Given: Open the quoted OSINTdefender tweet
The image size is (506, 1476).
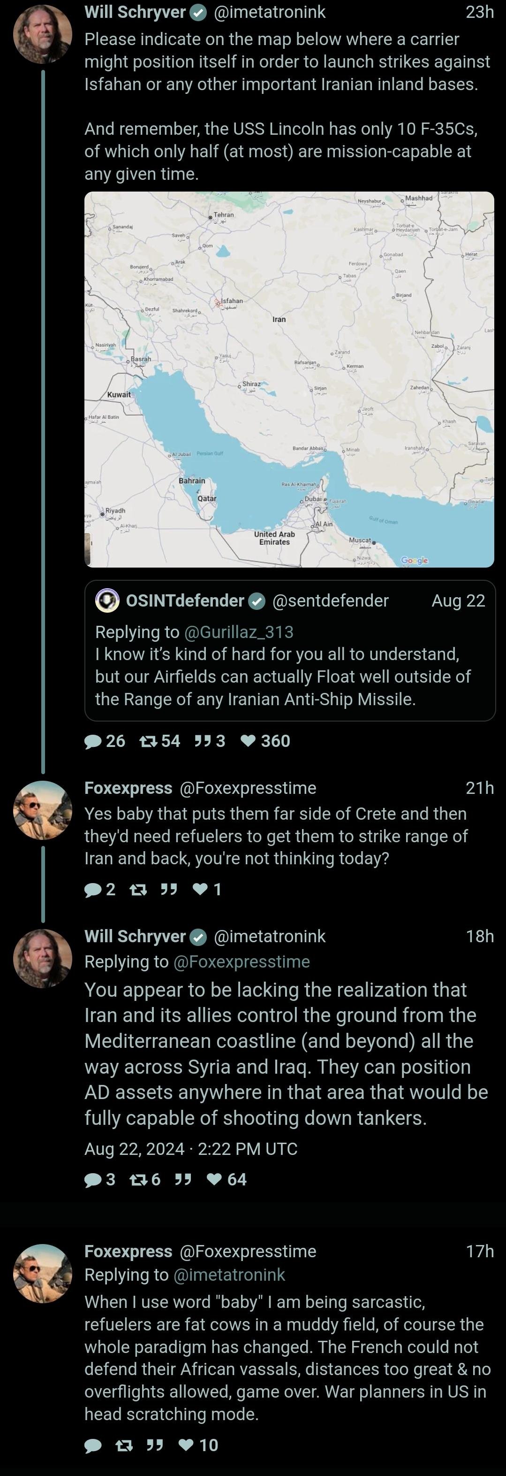Looking at the screenshot, I should click(290, 676).
